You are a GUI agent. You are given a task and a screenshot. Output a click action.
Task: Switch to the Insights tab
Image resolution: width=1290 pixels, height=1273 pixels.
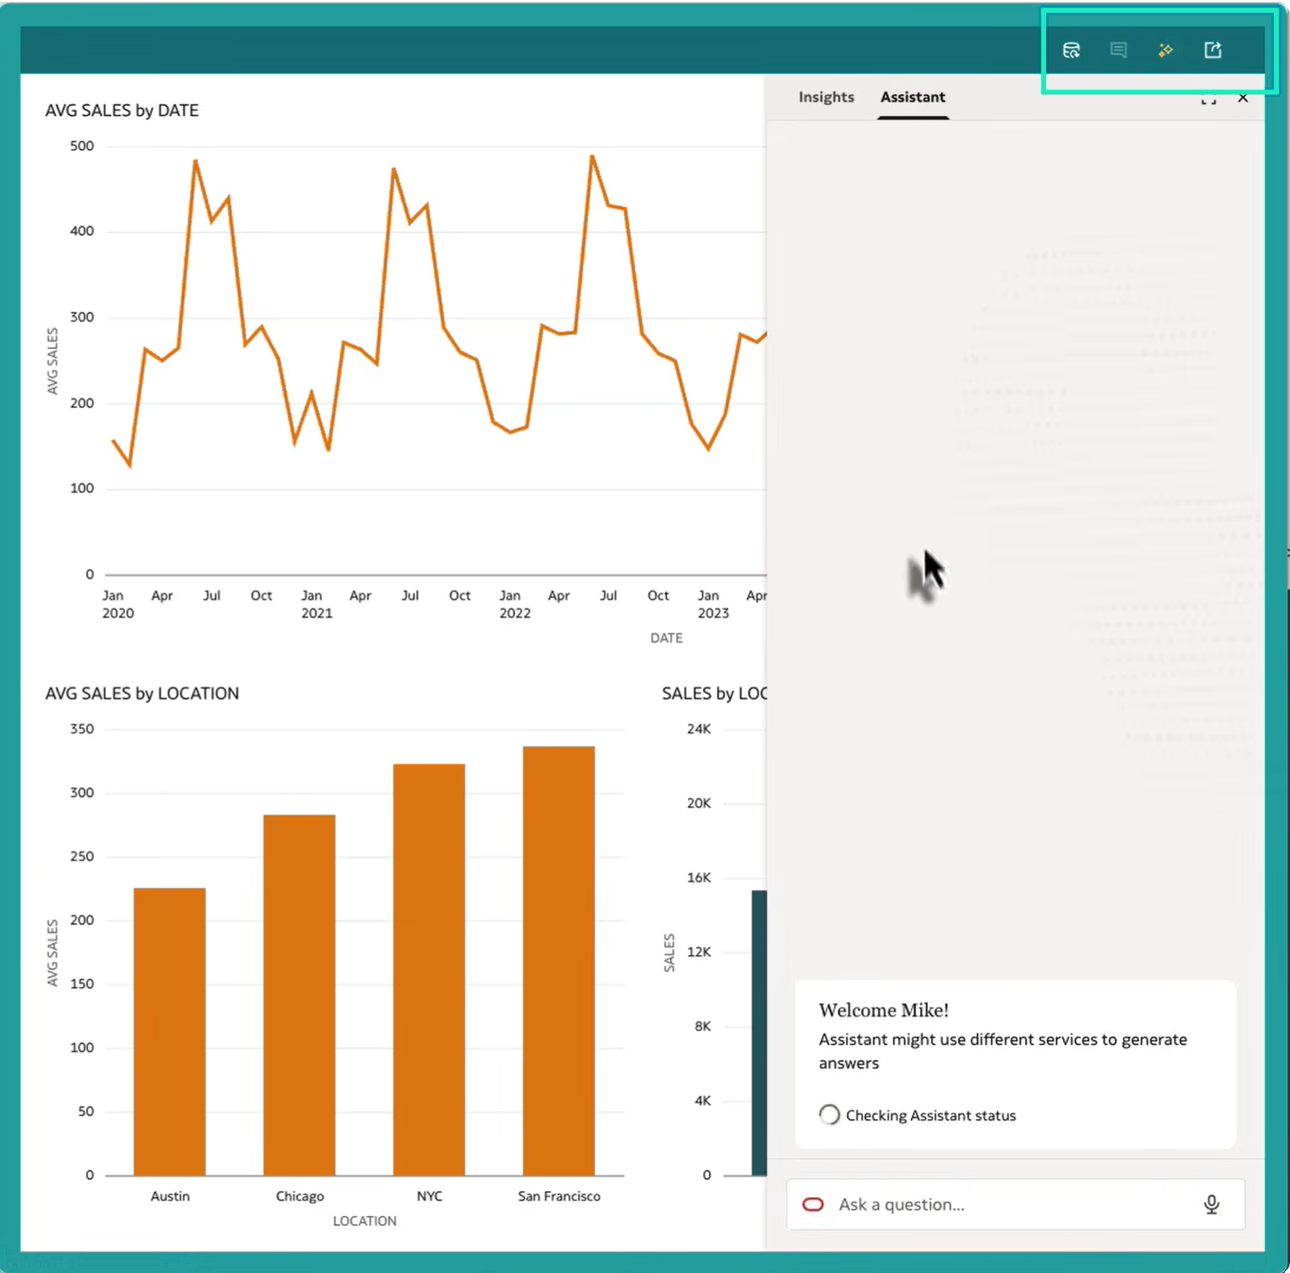coord(826,97)
